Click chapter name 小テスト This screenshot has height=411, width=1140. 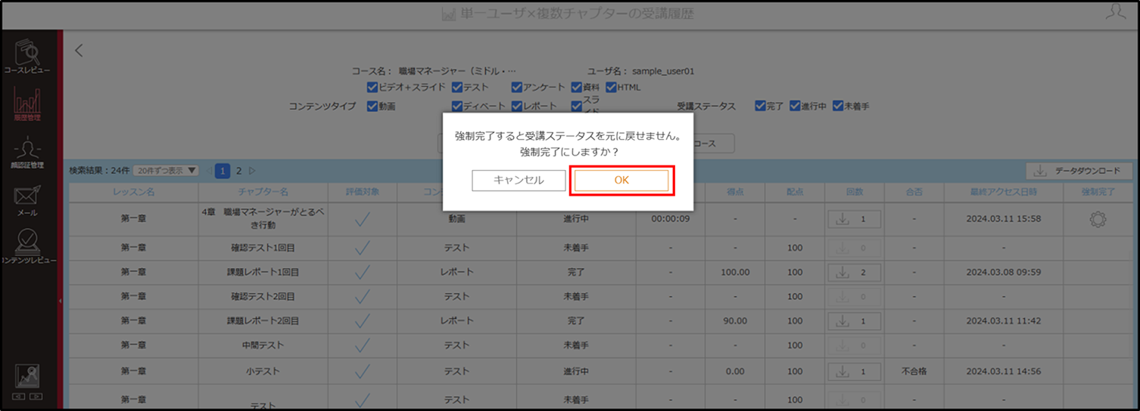pos(263,371)
